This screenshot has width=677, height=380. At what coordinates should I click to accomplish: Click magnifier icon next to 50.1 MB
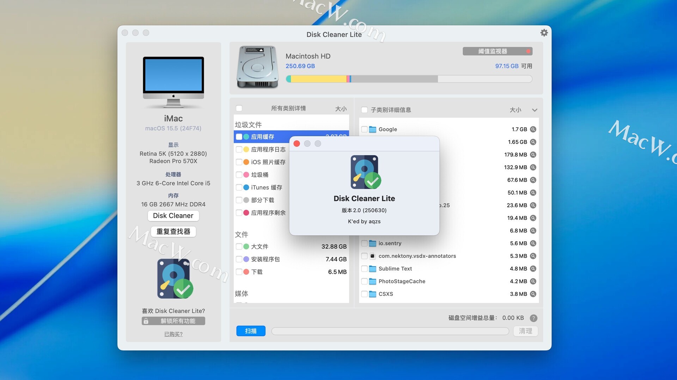coord(533,193)
